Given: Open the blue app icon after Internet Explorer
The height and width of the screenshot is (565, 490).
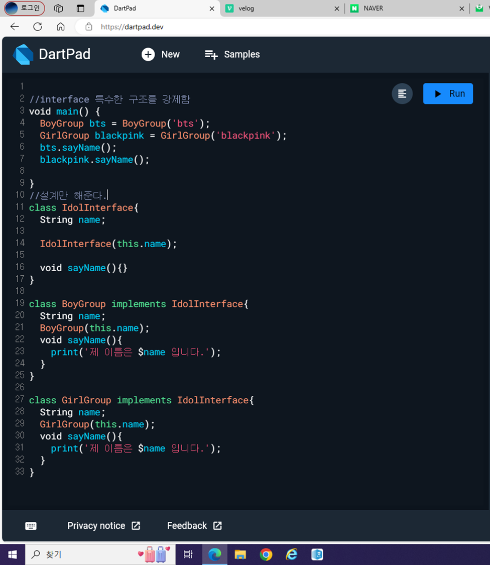Looking at the screenshot, I should tap(317, 554).
